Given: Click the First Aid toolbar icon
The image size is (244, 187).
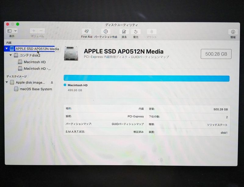Looking at the screenshot, I should 87,32.
